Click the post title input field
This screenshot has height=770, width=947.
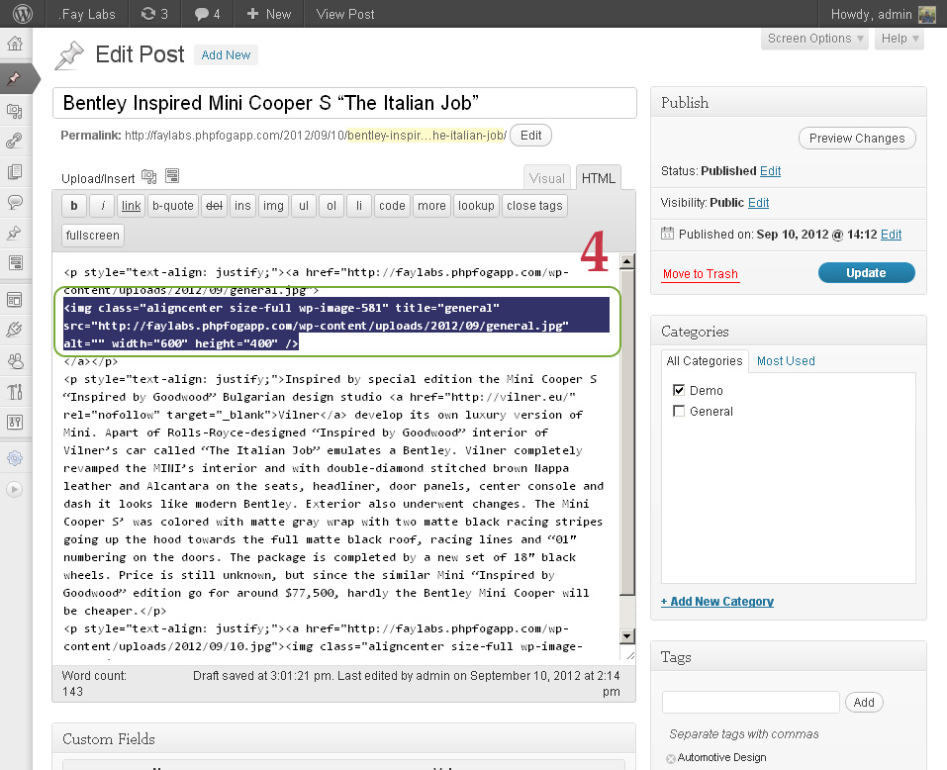tap(344, 103)
